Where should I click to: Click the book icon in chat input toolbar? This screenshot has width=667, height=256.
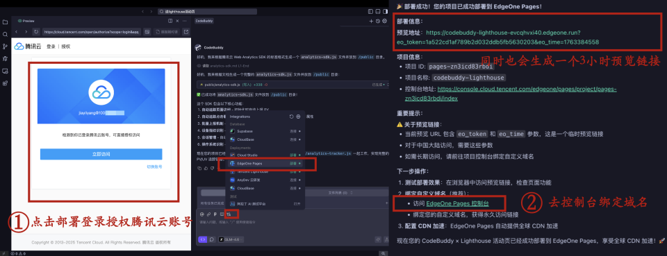click(222, 214)
